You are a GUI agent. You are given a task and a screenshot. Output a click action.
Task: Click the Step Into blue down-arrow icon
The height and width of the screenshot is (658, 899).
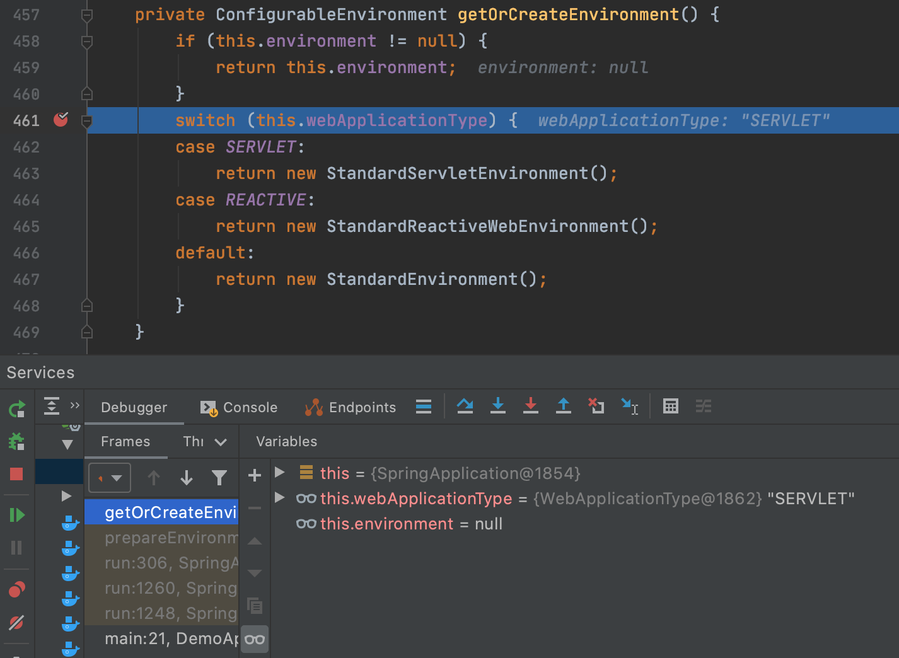click(x=498, y=406)
